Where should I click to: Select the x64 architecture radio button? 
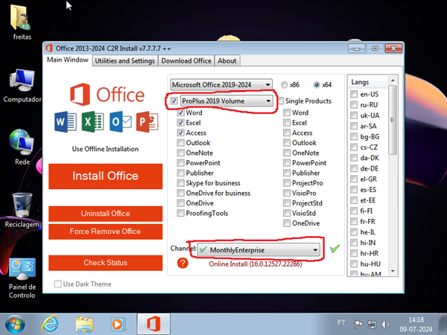(x=317, y=85)
